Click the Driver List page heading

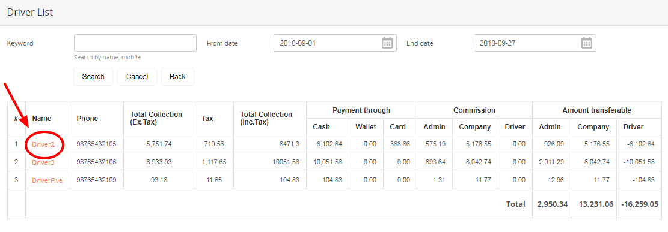[x=30, y=13]
